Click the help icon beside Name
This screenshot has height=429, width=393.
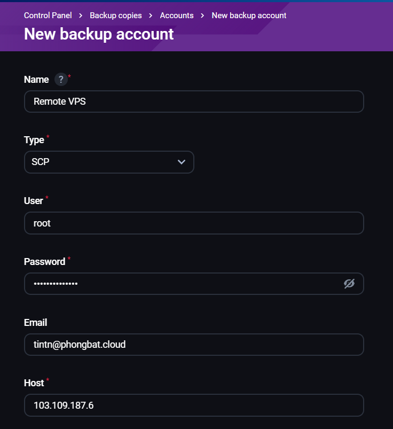61,80
